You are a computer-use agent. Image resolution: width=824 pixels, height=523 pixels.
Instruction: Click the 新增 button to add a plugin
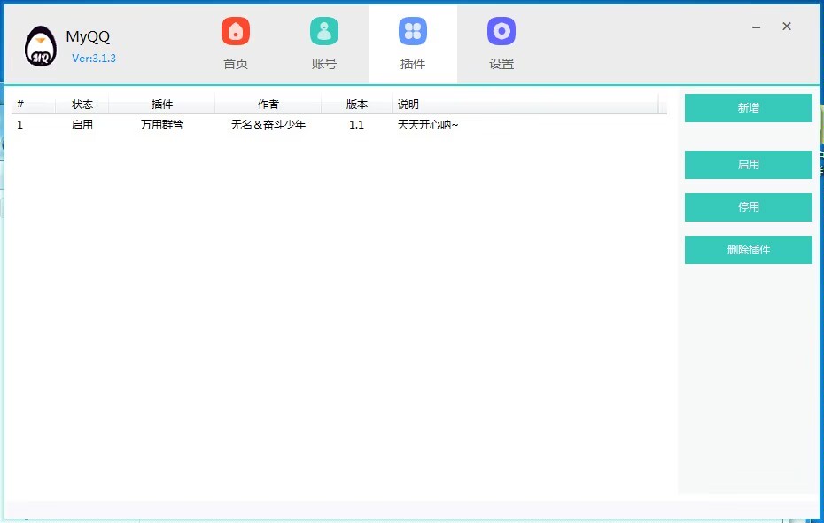pyautogui.click(x=748, y=107)
